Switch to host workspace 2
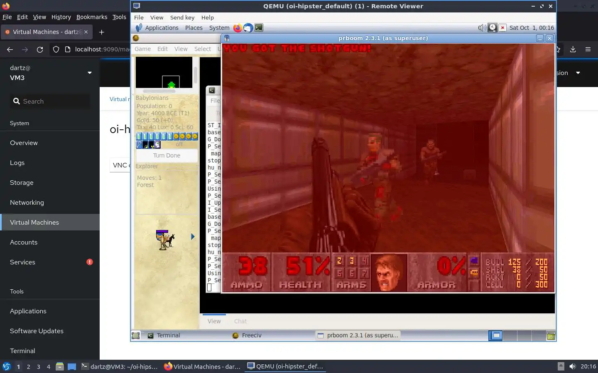Viewport: 598px width, 373px height. (28, 366)
